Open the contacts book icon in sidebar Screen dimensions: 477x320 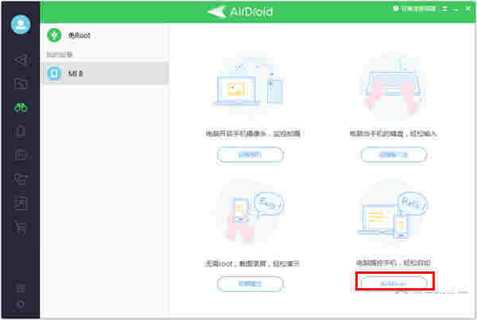coord(21,203)
